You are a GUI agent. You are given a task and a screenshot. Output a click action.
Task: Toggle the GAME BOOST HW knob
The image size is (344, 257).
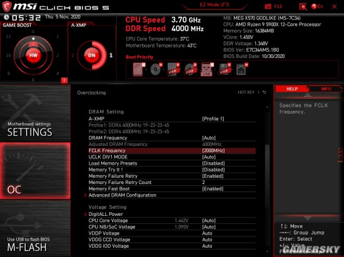point(33,56)
